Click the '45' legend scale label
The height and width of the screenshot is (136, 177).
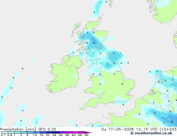(80, 135)
